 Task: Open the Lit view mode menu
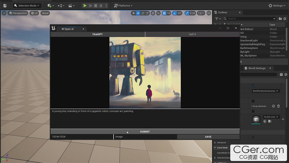[34, 13]
